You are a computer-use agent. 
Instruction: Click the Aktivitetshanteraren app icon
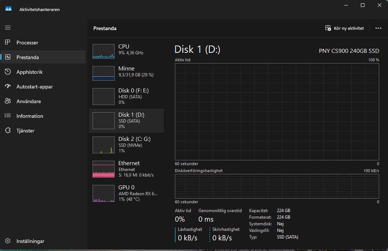coord(8,8)
